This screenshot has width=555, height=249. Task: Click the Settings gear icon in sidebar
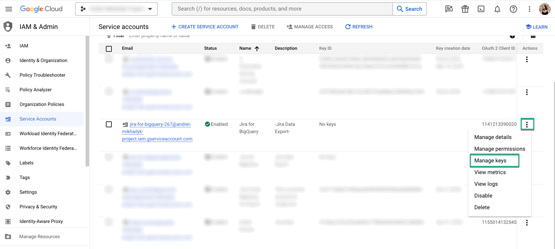point(8,192)
